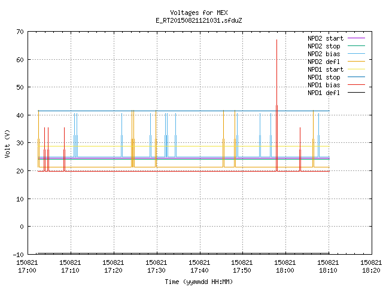Select the file name E_RT20150821121031.sfduZ

[x=199, y=20]
